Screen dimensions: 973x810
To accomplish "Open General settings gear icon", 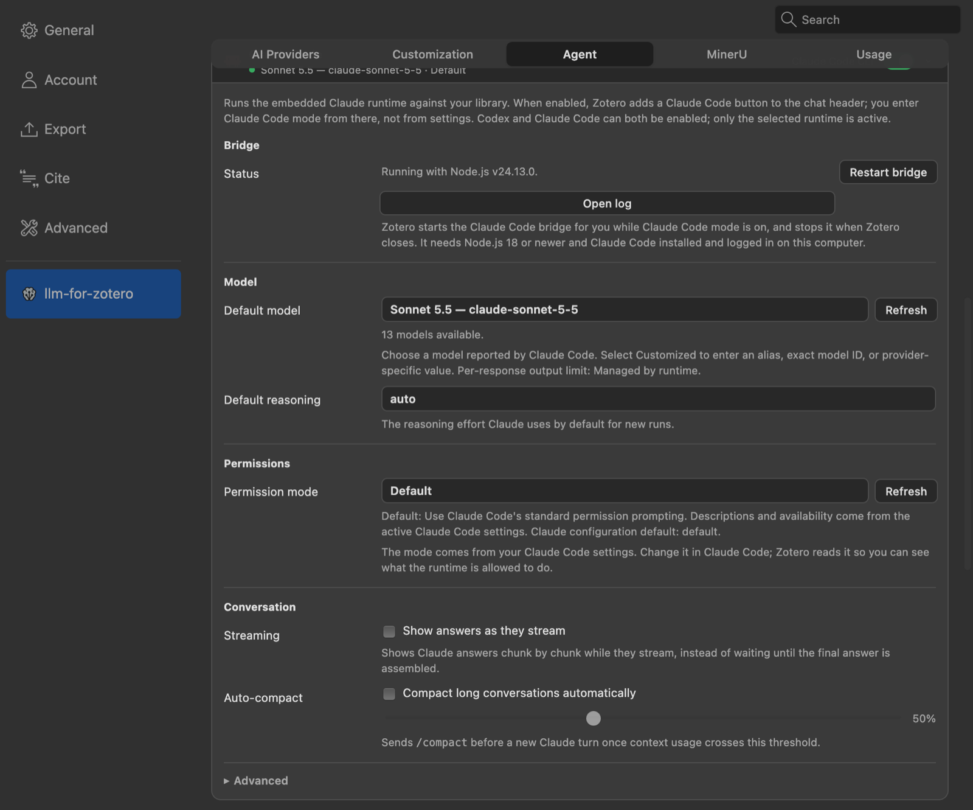I will tap(29, 30).
